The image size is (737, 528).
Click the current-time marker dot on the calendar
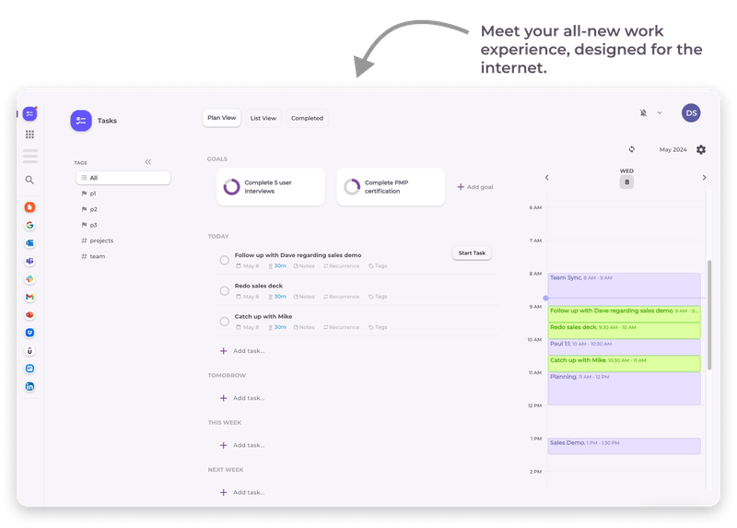tap(545, 298)
